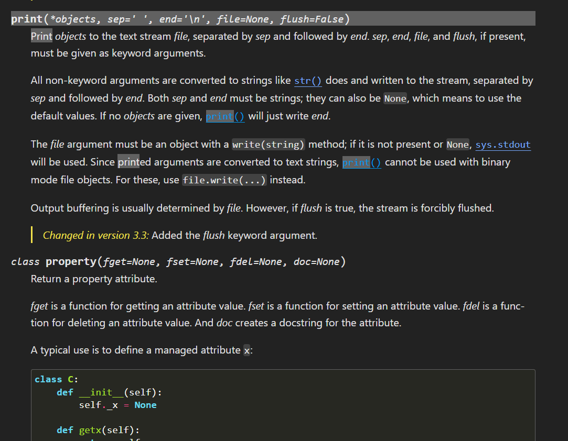The image size is (568, 441).
Task: Click the write(string) inline code
Action: coord(269,145)
